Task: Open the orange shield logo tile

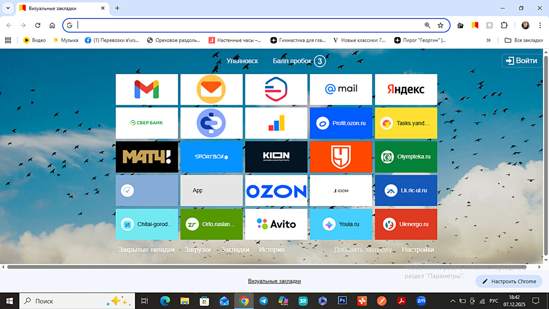Action: click(341, 157)
